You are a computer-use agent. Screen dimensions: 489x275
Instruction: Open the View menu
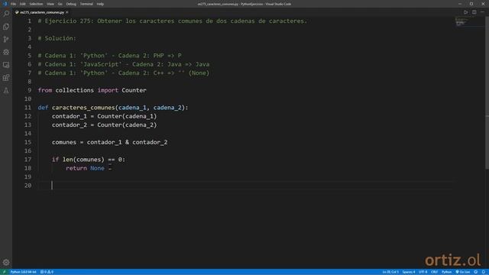point(50,4)
